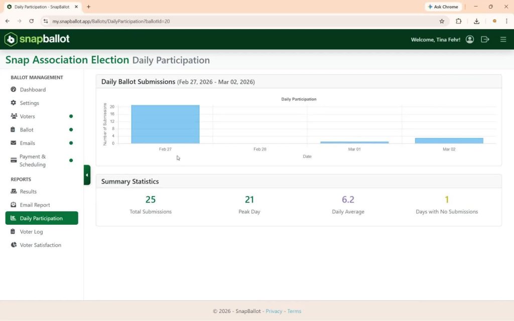Screen dimensions: 514x321
Task: View the Results report
Action: 42,191
